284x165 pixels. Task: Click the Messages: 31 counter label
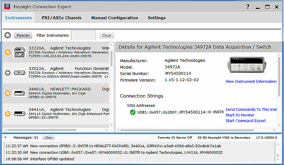tap(26, 138)
